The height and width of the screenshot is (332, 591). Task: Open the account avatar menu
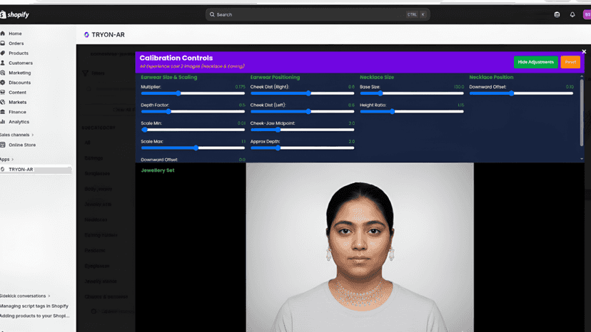(x=587, y=15)
